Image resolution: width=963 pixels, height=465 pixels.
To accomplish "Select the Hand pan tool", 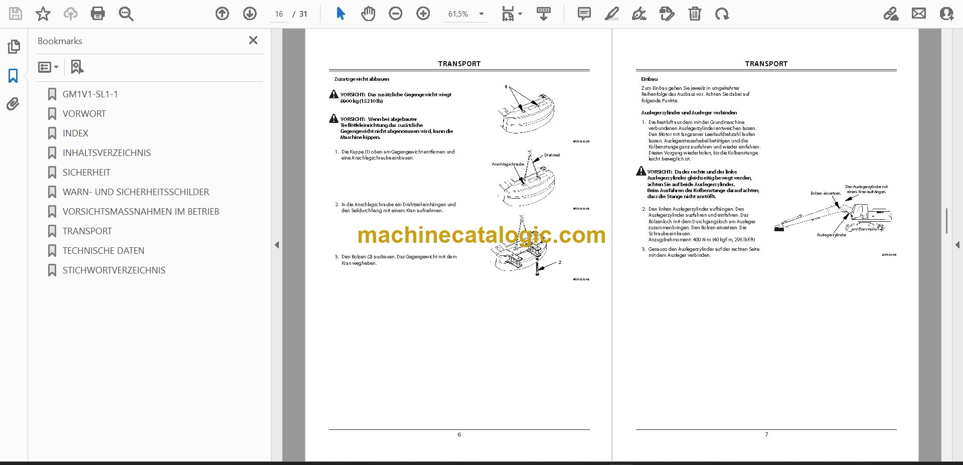I will 368,14.
